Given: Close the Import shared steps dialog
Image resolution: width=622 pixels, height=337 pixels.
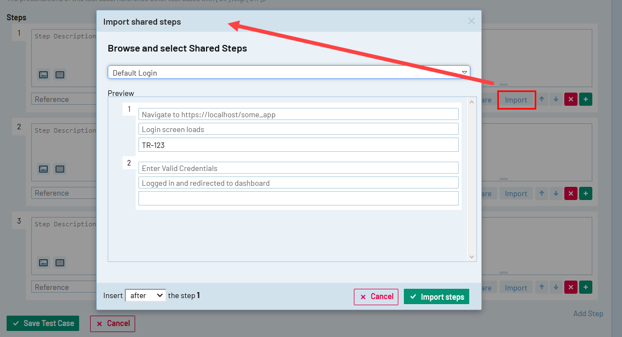Looking at the screenshot, I should tap(471, 21).
